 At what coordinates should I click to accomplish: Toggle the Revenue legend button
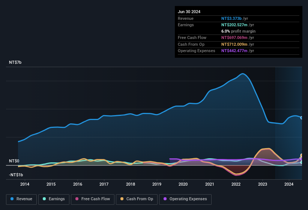pos(21,199)
